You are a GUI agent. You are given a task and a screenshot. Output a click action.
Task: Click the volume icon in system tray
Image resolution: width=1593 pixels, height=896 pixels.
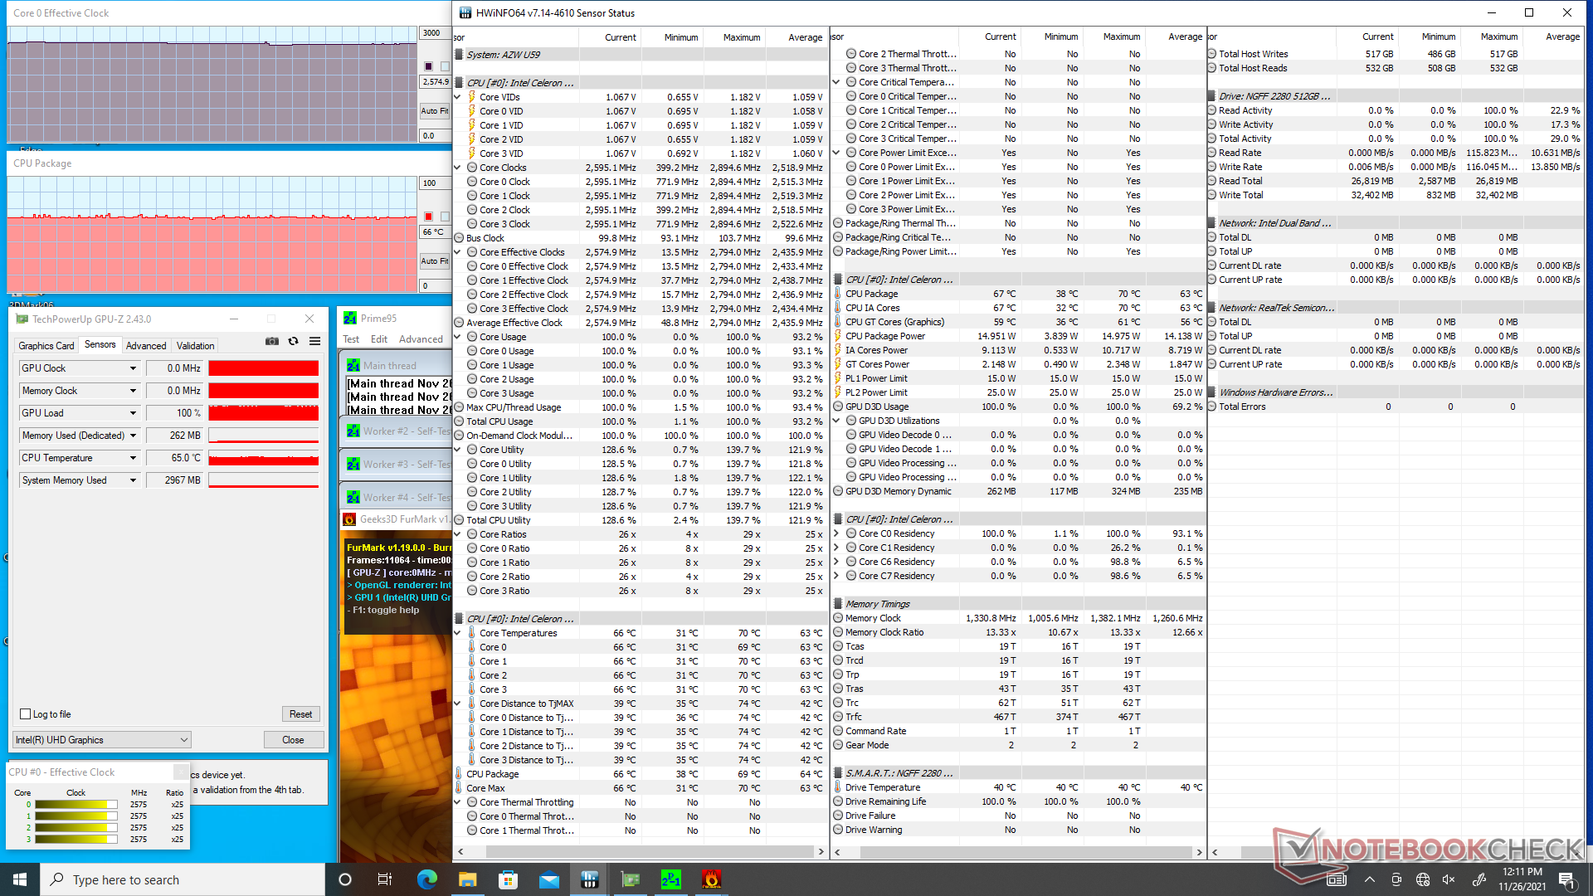pyautogui.click(x=1449, y=879)
